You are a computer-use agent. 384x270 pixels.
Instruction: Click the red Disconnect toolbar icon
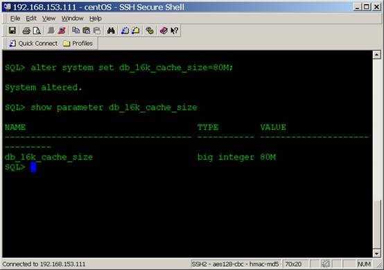coord(62,31)
